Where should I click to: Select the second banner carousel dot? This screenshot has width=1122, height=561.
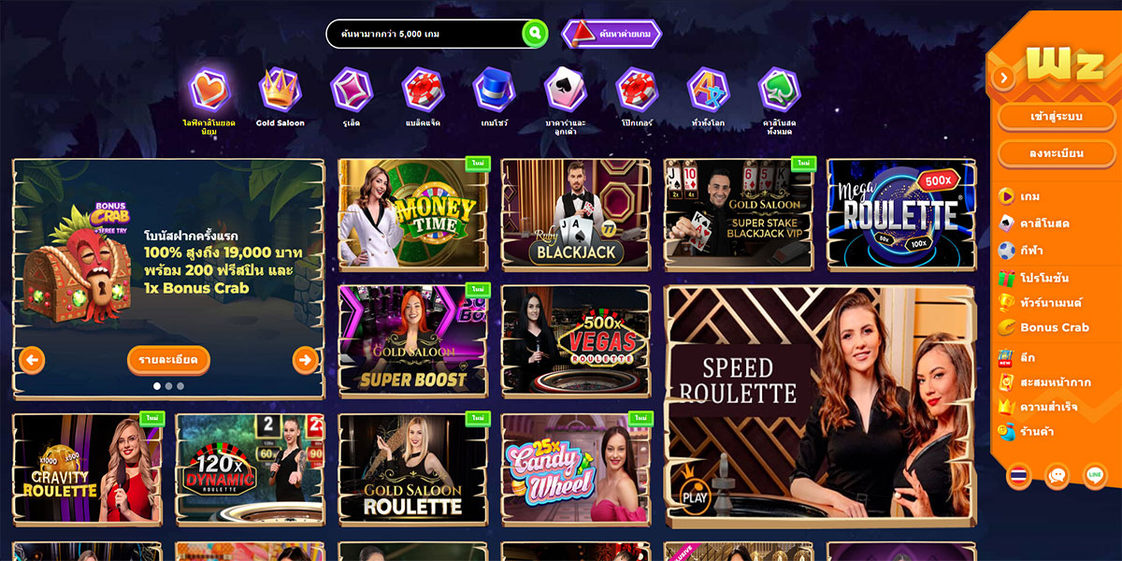[168, 385]
